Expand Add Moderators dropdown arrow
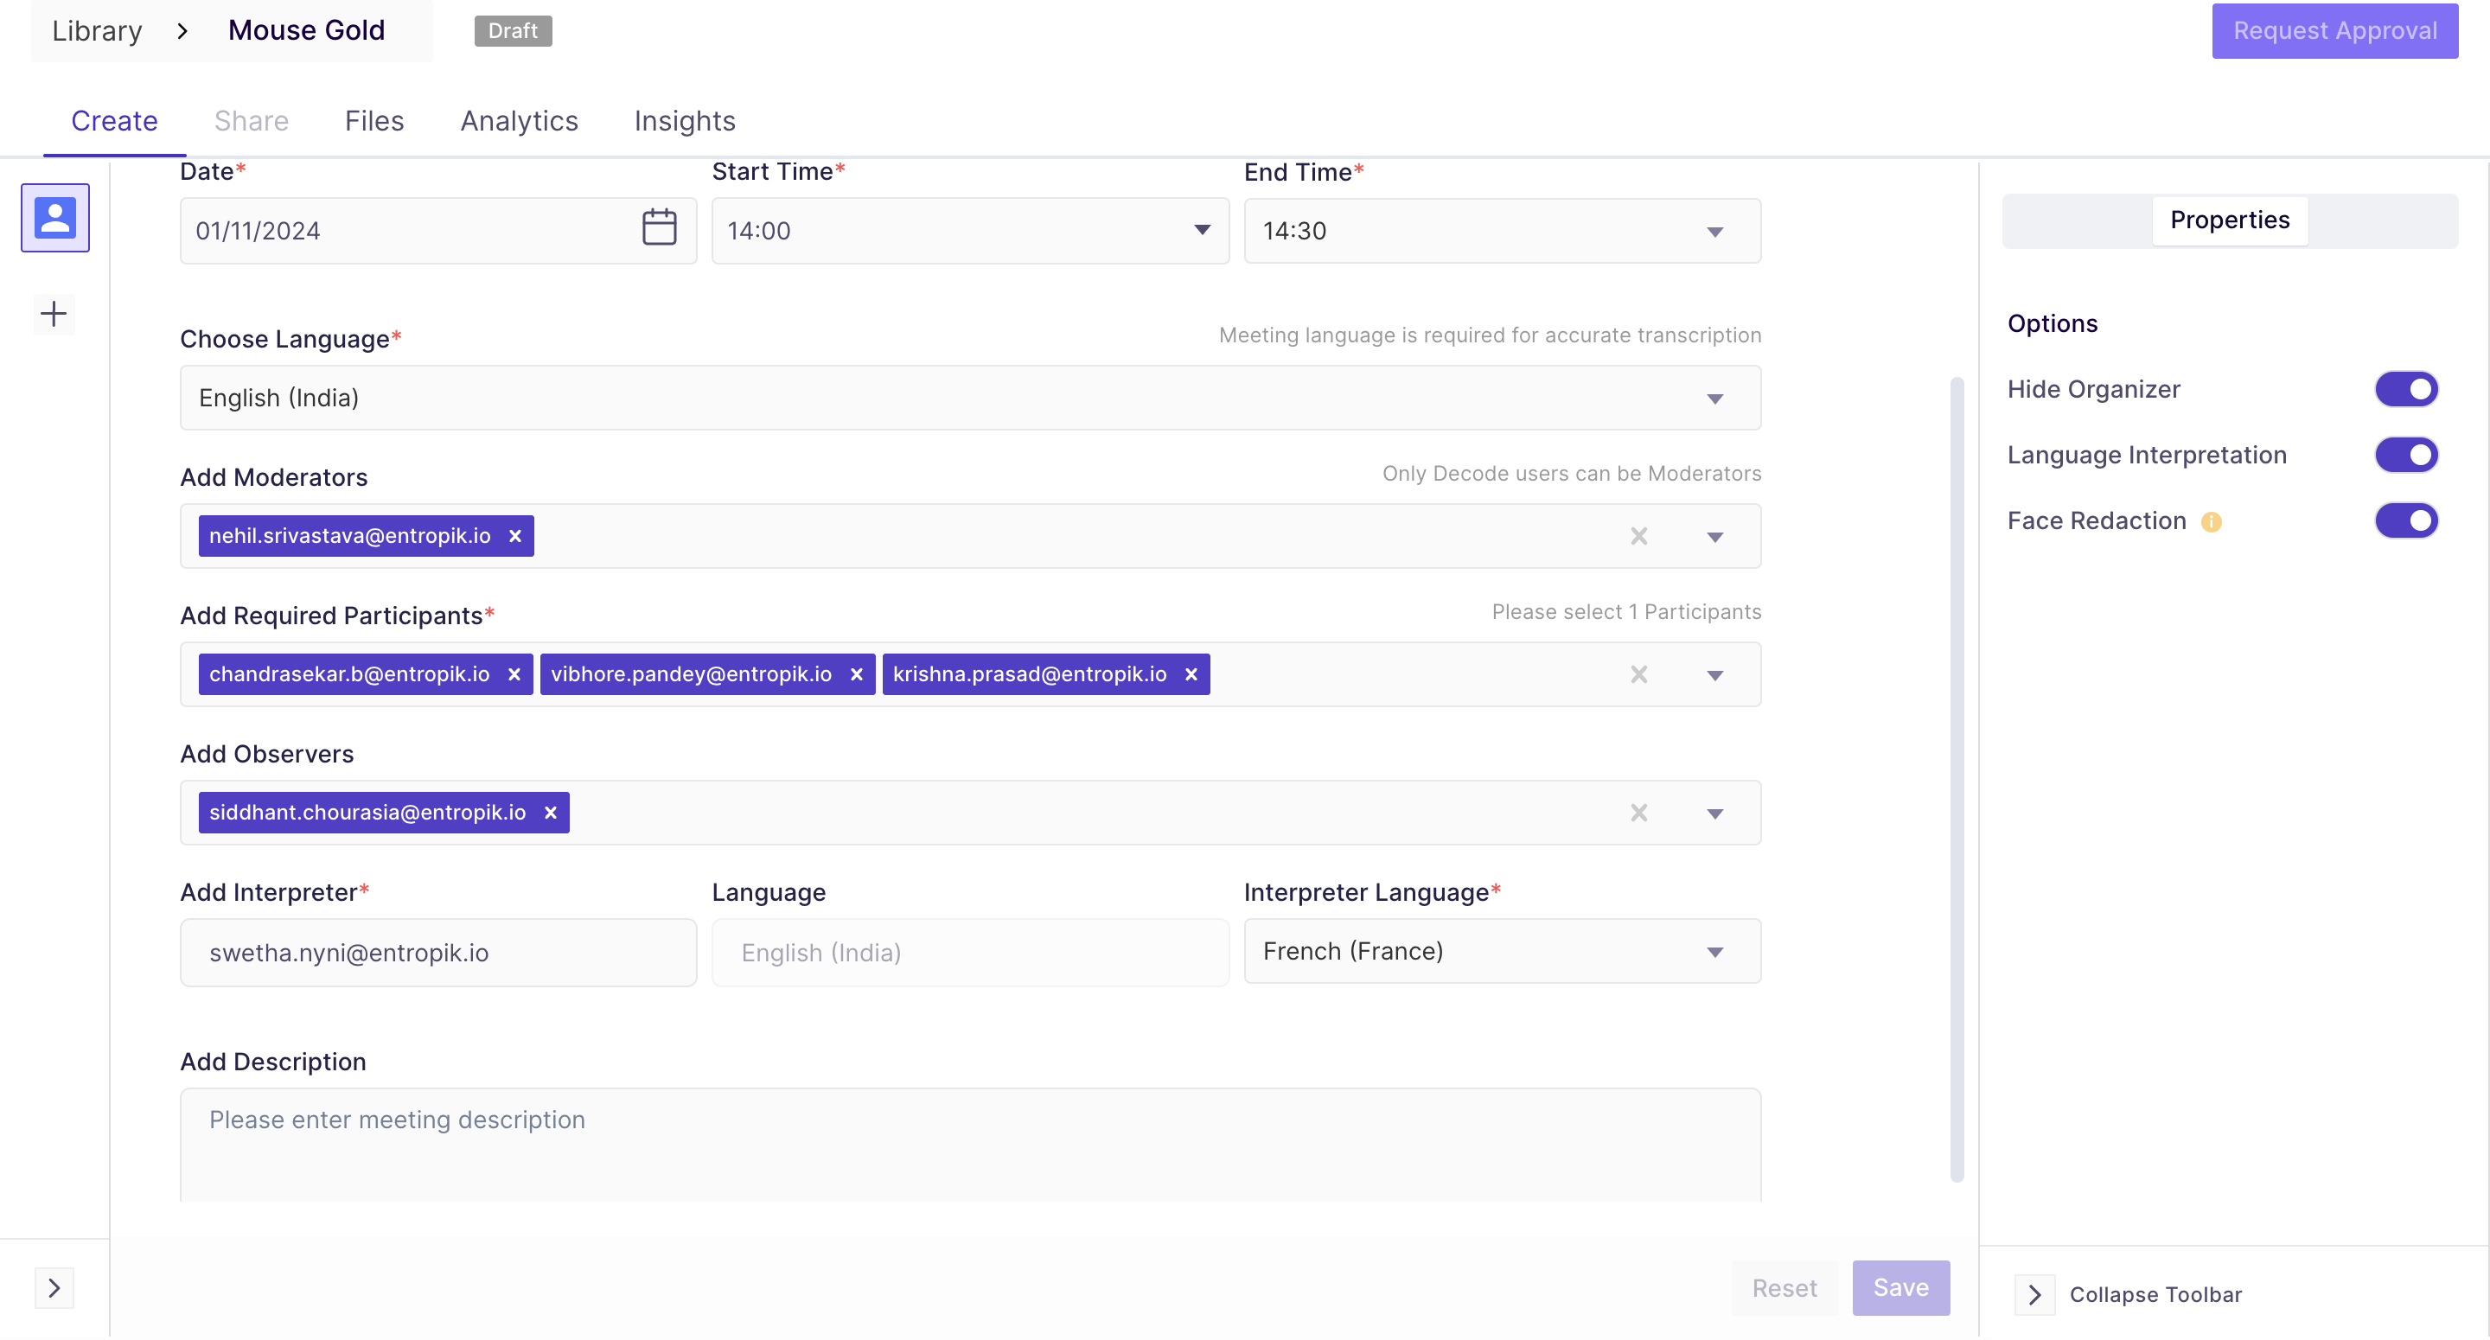 point(1714,538)
